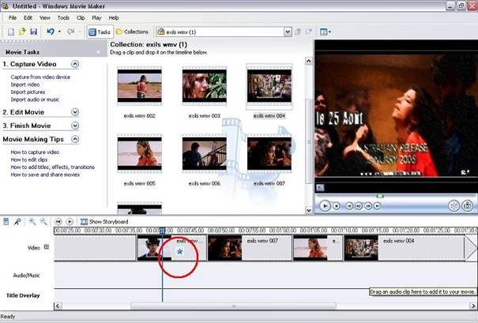Click the Split Clip icon
478x323 pixels.
click(x=454, y=206)
